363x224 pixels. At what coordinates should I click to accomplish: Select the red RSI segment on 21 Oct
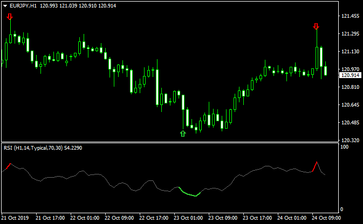(8, 166)
